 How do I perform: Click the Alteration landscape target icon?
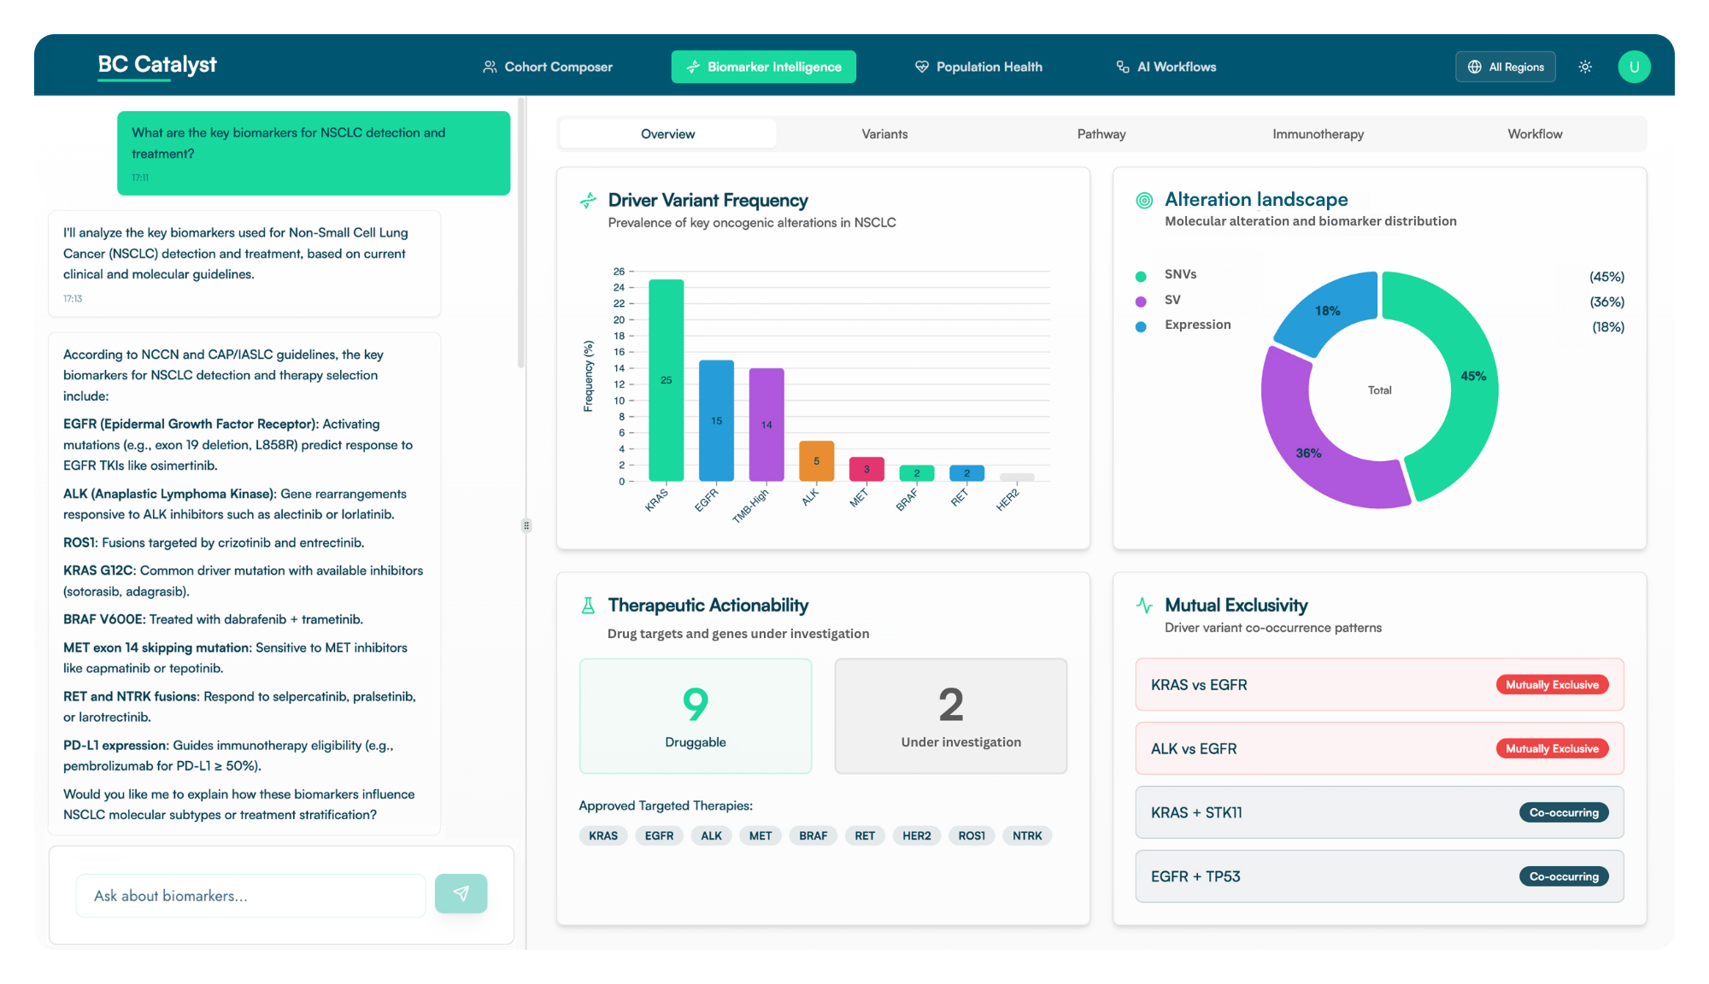[1144, 200]
